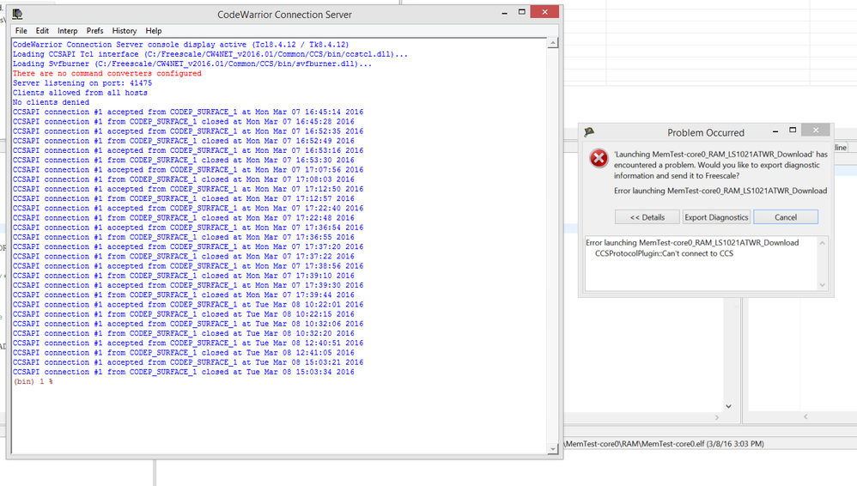Open the Help menu
The image size is (857, 486).
tap(153, 31)
